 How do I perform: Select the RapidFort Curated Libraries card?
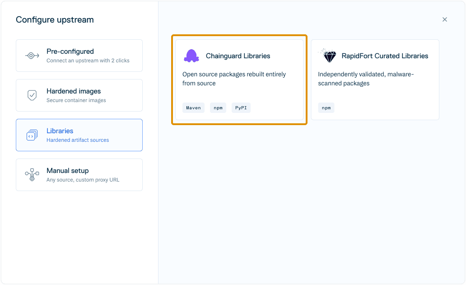(375, 79)
